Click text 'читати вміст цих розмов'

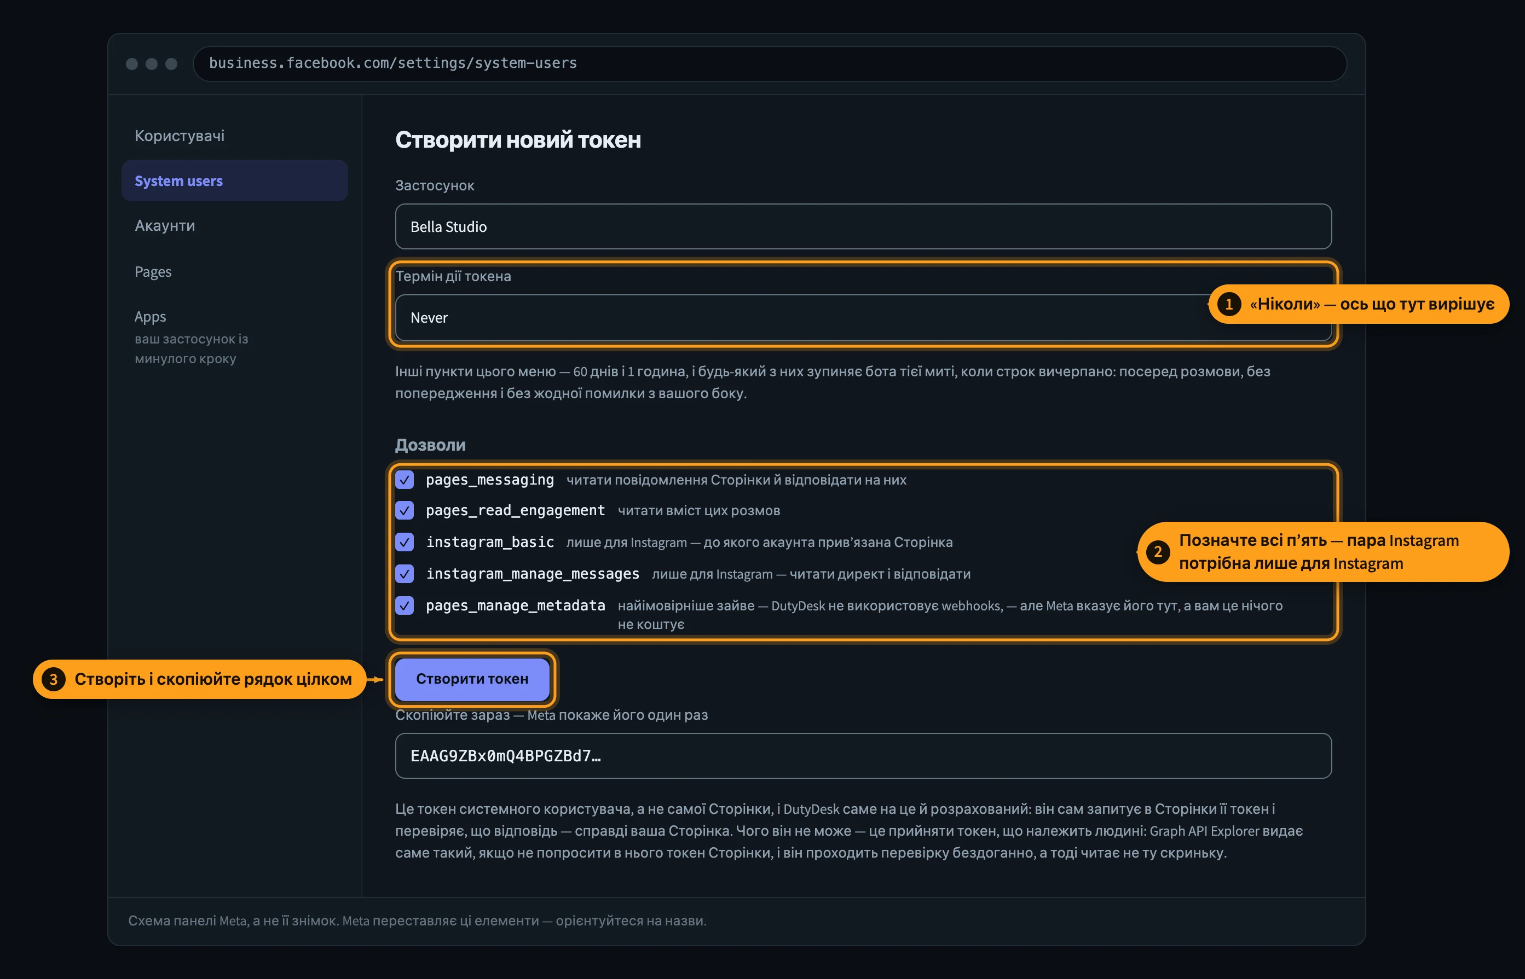coord(698,510)
